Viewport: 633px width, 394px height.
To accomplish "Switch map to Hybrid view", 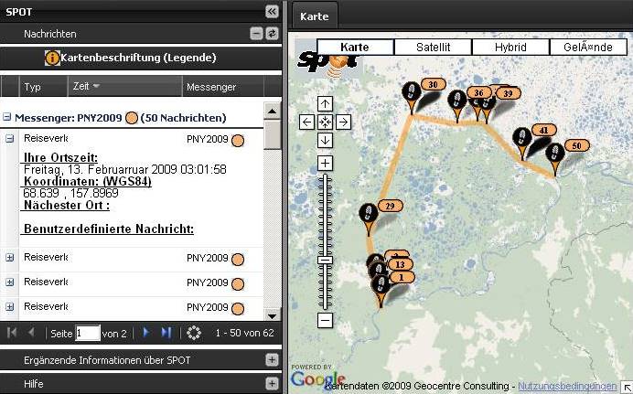I will click(510, 47).
